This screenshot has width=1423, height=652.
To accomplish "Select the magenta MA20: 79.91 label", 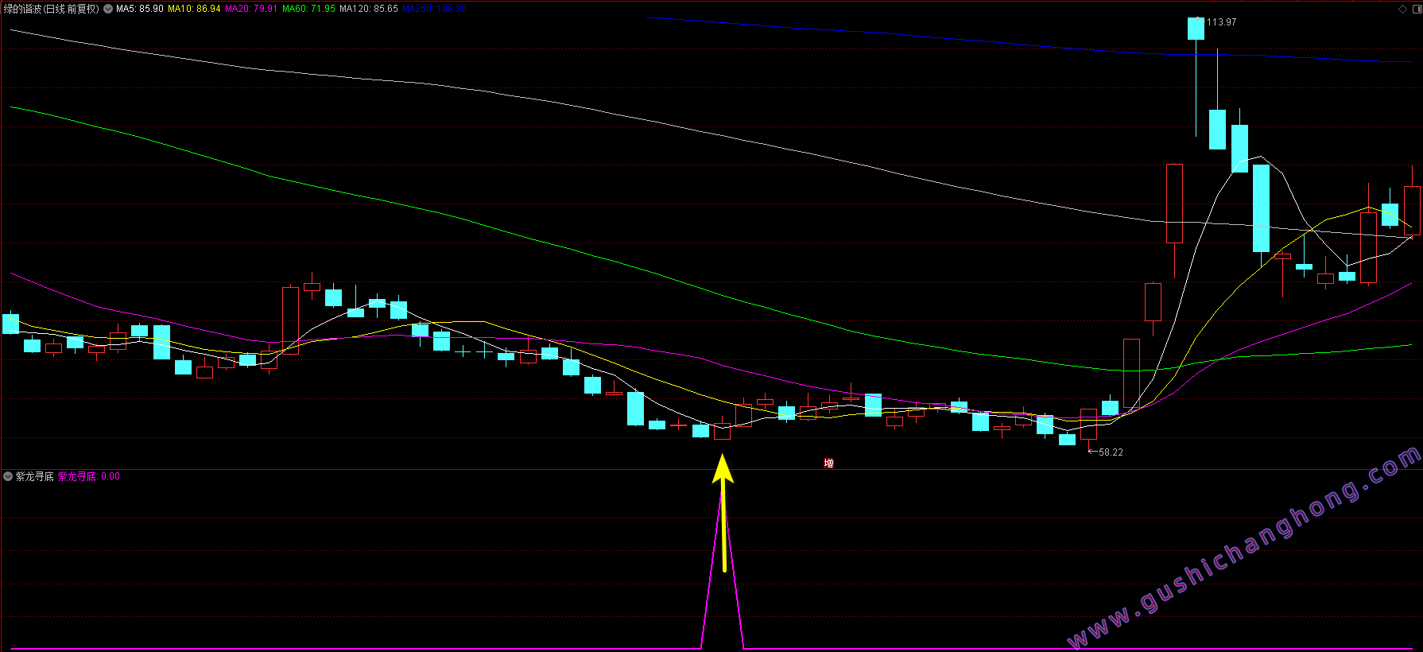I will pyautogui.click(x=251, y=9).
